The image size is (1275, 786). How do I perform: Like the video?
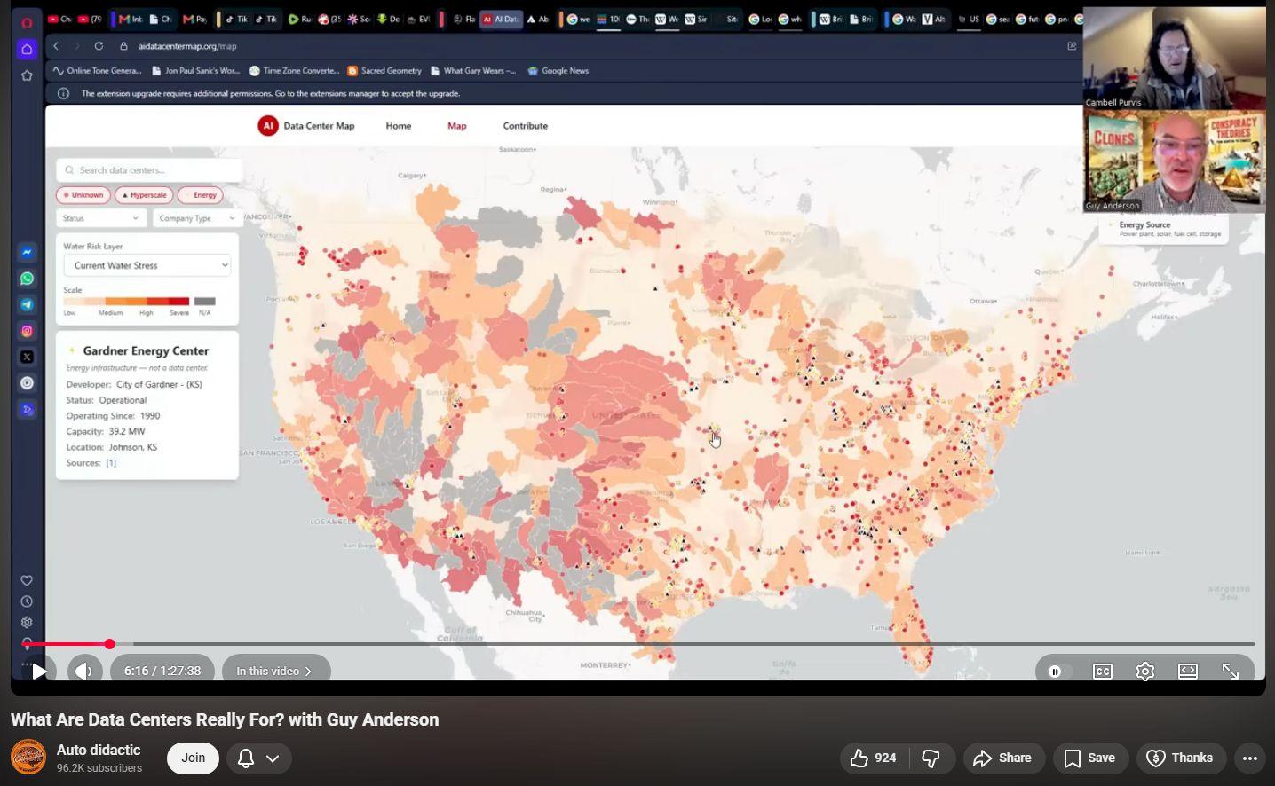(872, 758)
